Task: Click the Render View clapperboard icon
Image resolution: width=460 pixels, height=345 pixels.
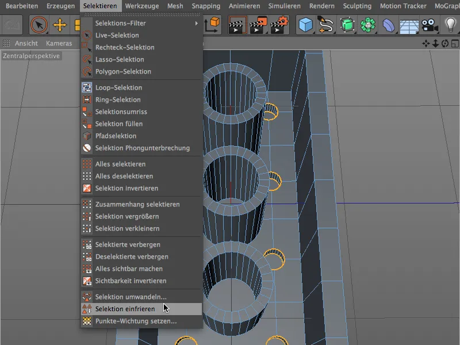Action: [237, 25]
